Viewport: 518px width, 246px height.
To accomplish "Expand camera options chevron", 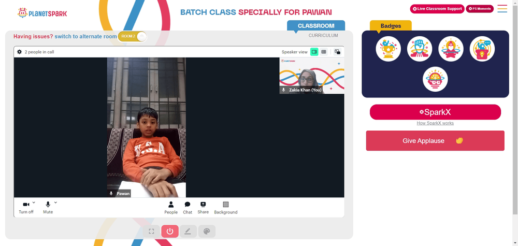I will point(34,202).
